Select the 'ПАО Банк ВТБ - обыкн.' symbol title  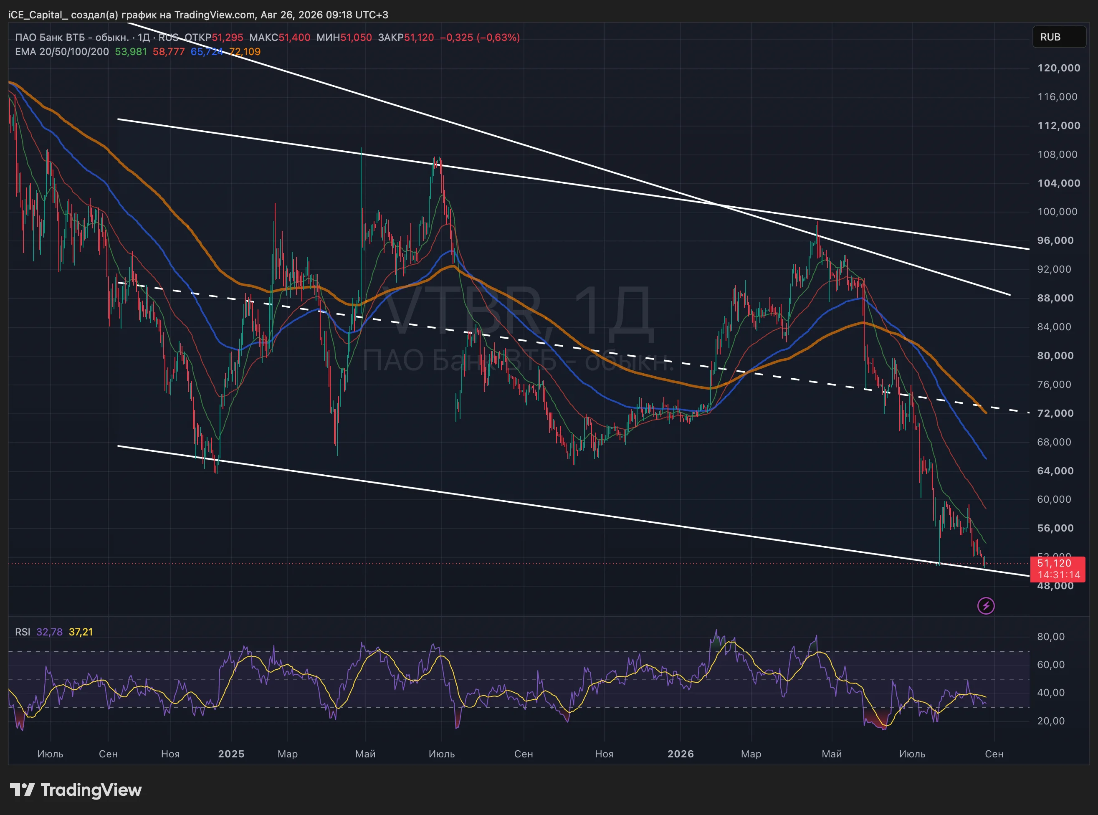(72, 38)
